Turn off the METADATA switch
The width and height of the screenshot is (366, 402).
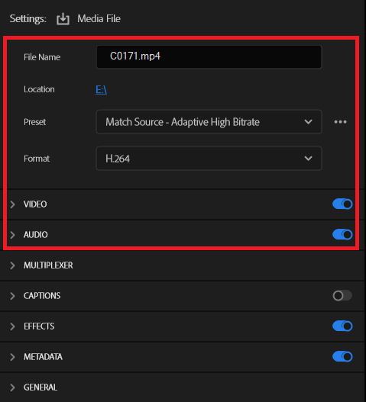[x=342, y=357]
